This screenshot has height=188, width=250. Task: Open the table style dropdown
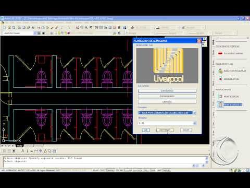[203, 28]
